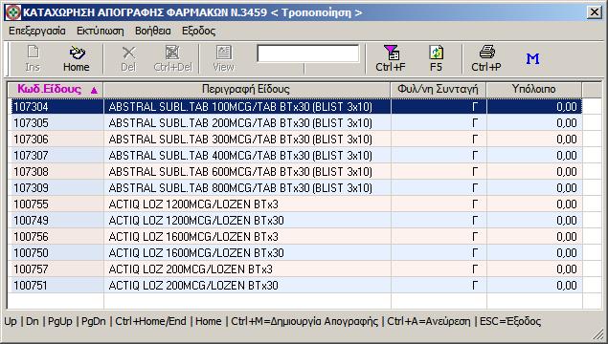The width and height of the screenshot is (608, 344).
Task: Click the Del delete icon
Action: pyautogui.click(x=128, y=58)
